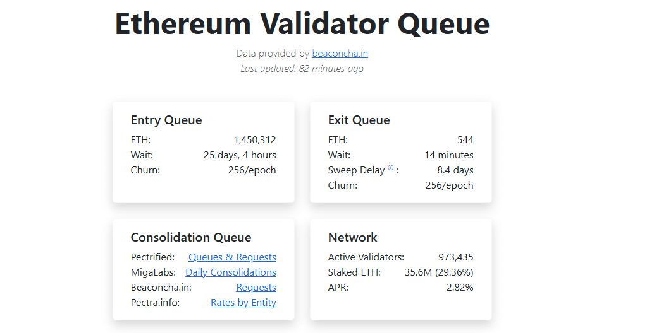The width and height of the screenshot is (647, 333).
Task: Click the Ethereum Validator Queue title
Action: (302, 23)
